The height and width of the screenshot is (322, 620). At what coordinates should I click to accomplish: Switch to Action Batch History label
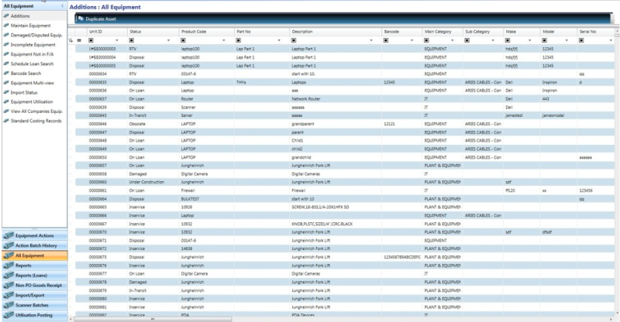36,245
